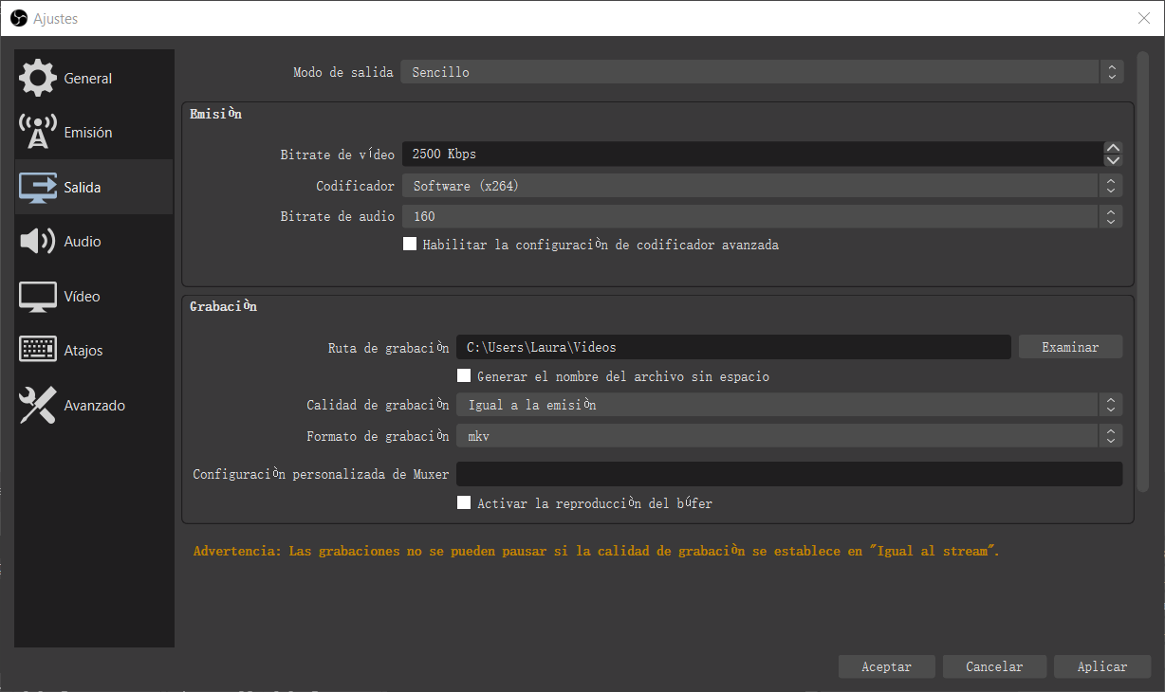The image size is (1165, 692).
Task: Click the Avanzado tools icon
Action: click(38, 405)
